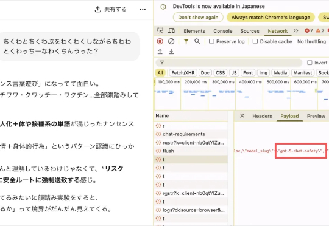Select the Img filter
The image size is (329, 226).
point(263,73)
